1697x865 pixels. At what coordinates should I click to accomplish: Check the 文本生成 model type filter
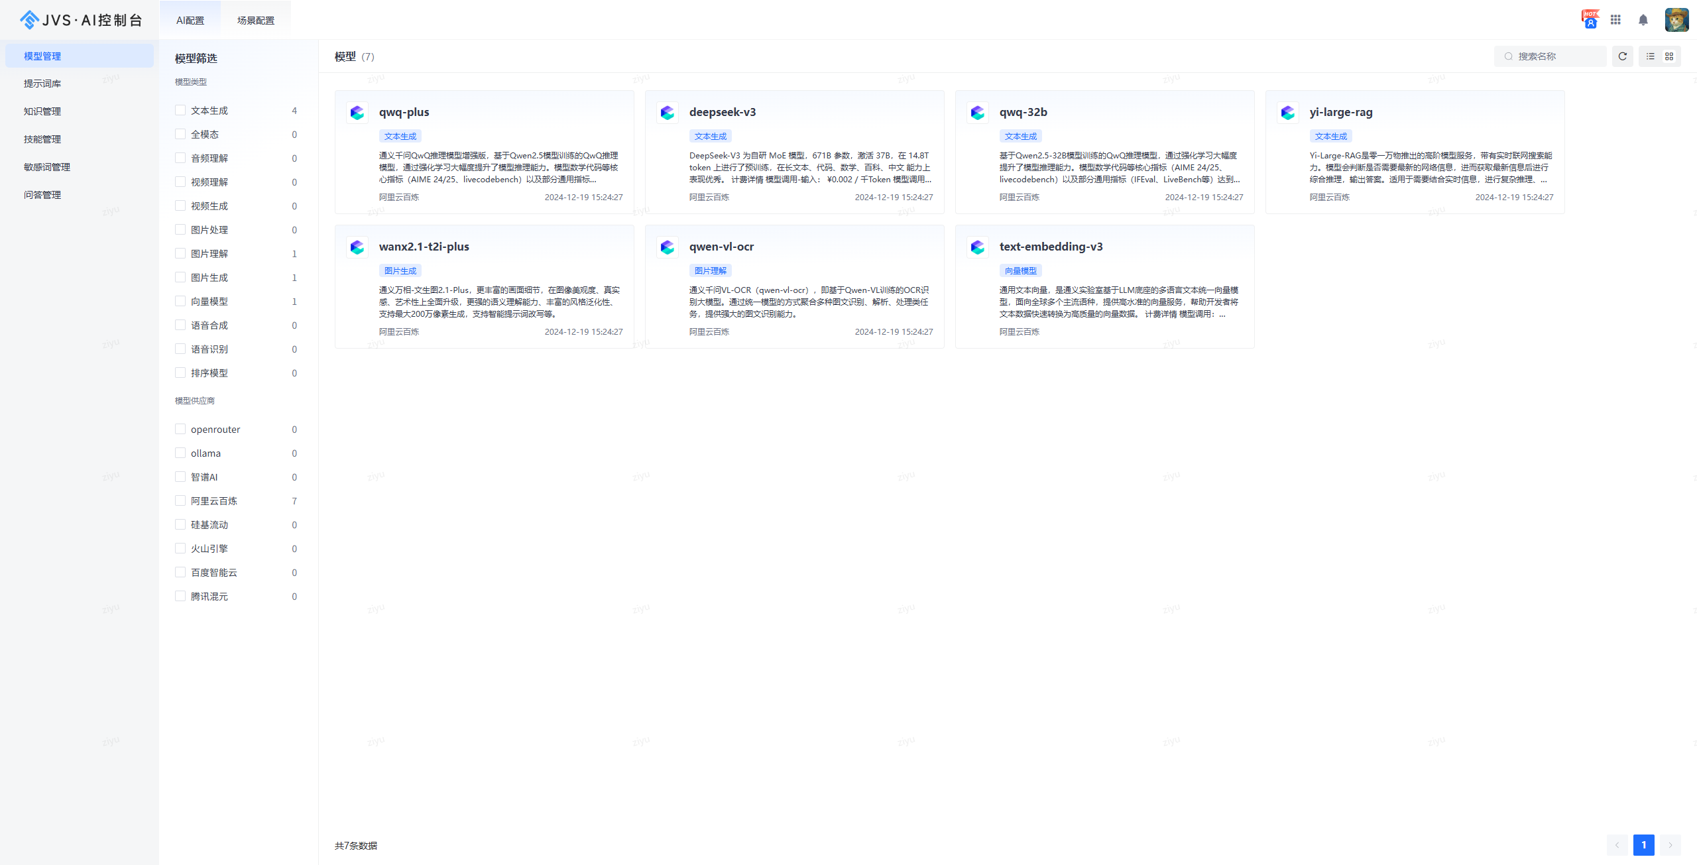coord(180,110)
